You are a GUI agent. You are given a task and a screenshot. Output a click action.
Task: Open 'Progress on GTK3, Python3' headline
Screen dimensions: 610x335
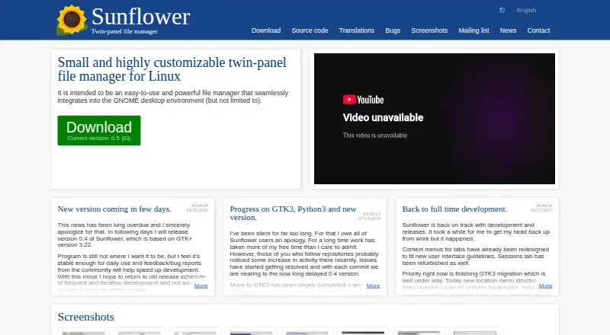point(293,213)
